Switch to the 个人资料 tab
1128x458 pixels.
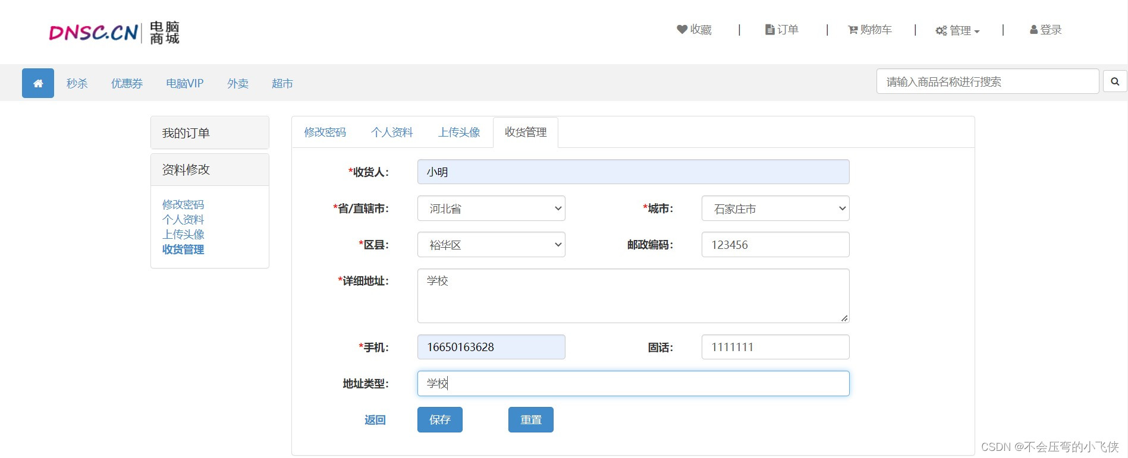pos(392,132)
